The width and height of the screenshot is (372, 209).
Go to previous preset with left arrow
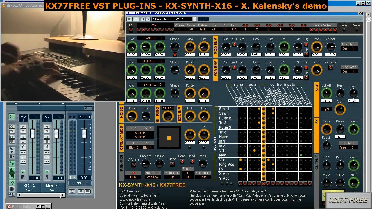[x=143, y=19]
